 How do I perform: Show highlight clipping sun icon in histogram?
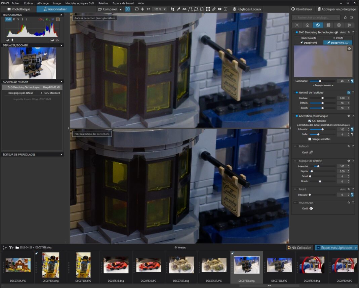click(x=12, y=40)
